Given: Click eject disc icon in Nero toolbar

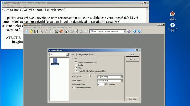Looking at the screenshot, I should click(81, 32).
